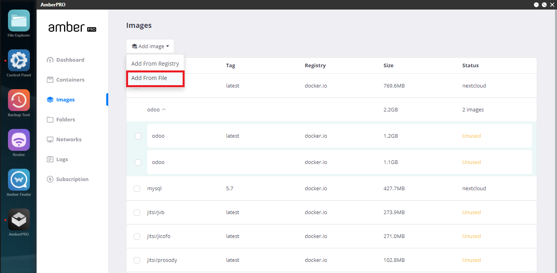This screenshot has width=557, height=273.
Task: Open the Add image dropdown button
Action: tap(150, 46)
